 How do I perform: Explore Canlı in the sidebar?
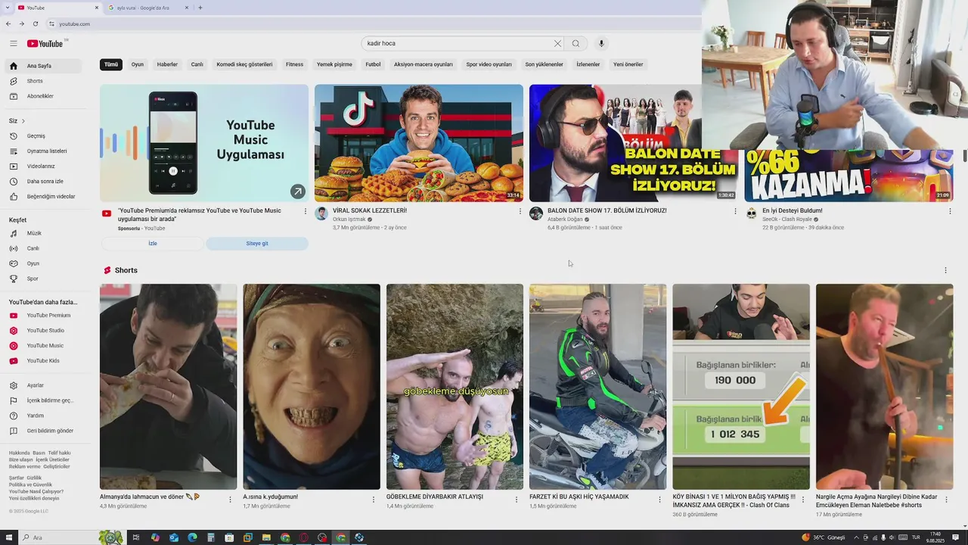(42, 248)
